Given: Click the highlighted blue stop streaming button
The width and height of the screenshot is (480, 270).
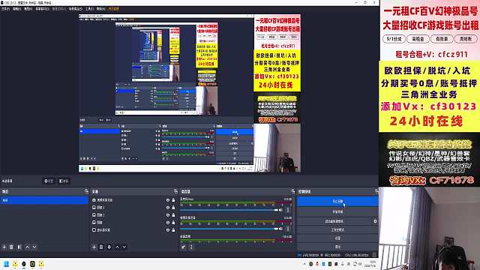Looking at the screenshot, I should (337, 202).
